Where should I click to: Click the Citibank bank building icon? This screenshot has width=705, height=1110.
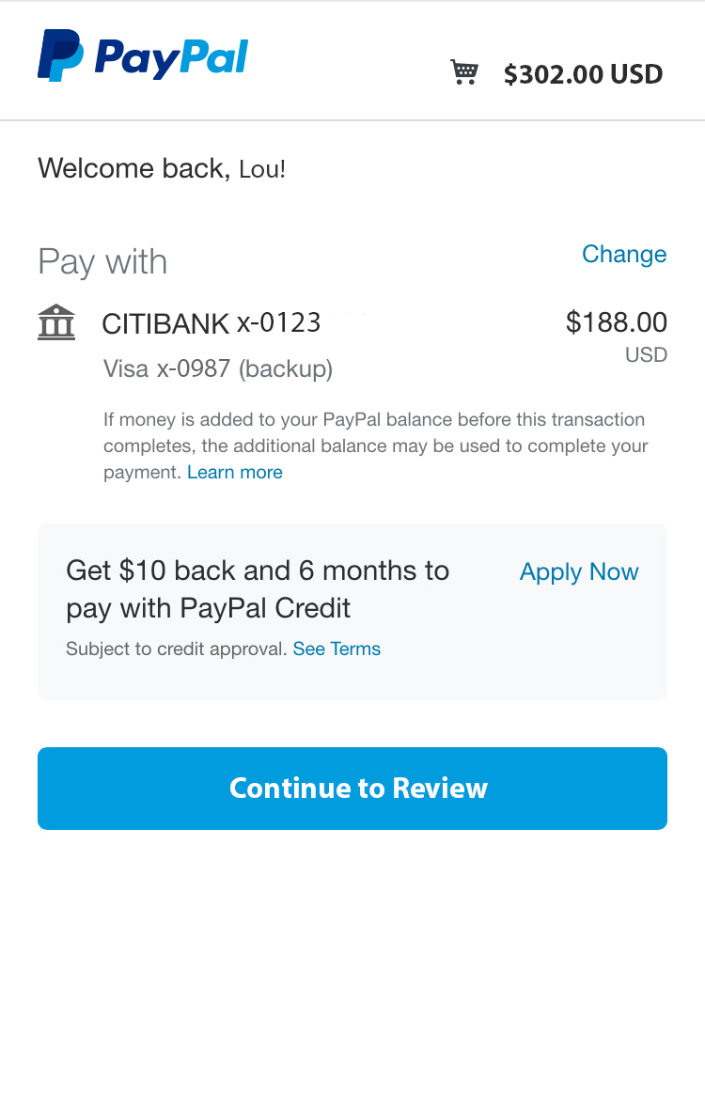[56, 322]
